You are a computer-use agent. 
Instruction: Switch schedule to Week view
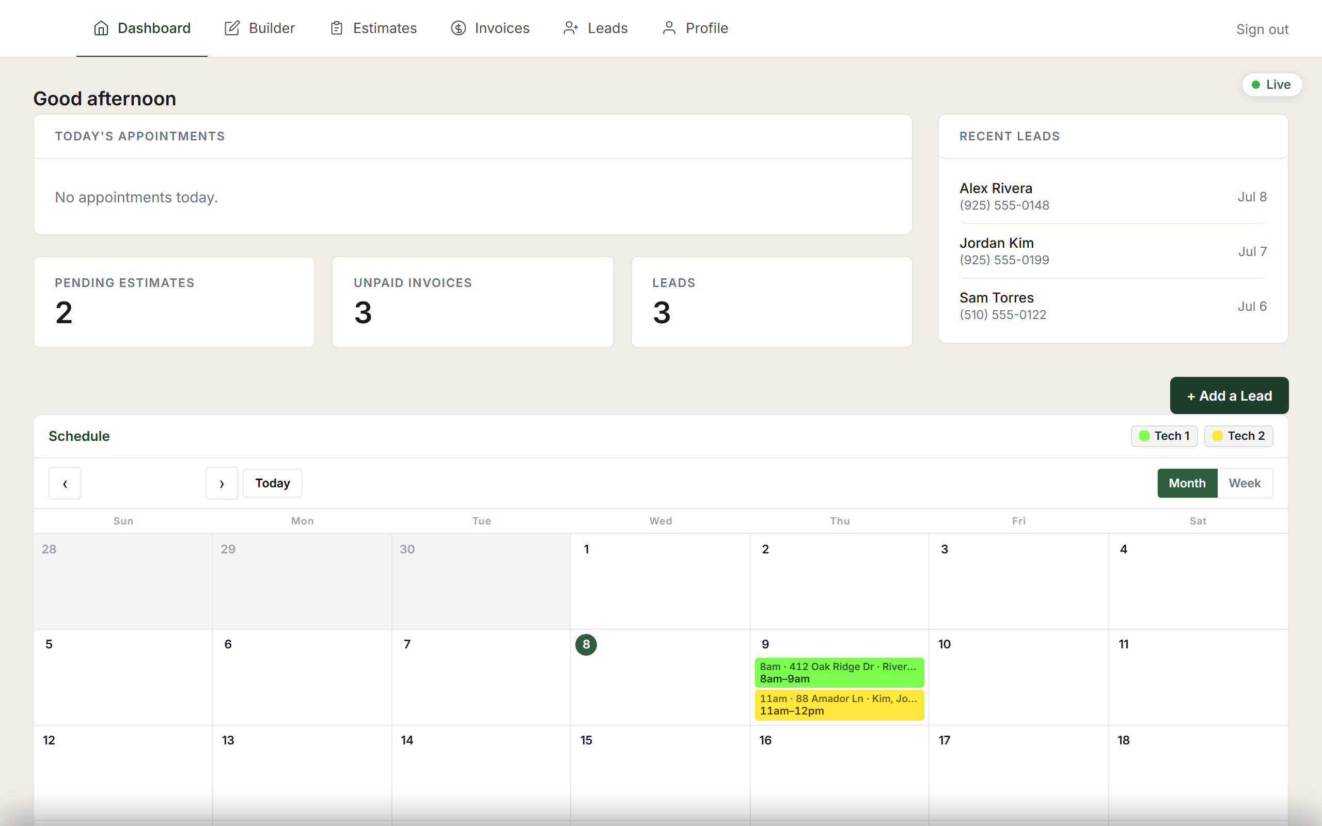(1245, 483)
